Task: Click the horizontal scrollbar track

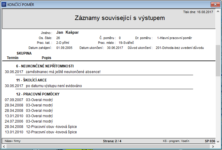Action: pyautogui.click(x=108, y=146)
